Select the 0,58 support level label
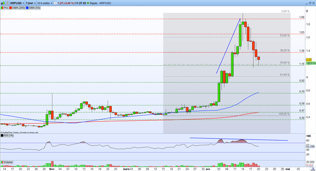 point(302,104)
